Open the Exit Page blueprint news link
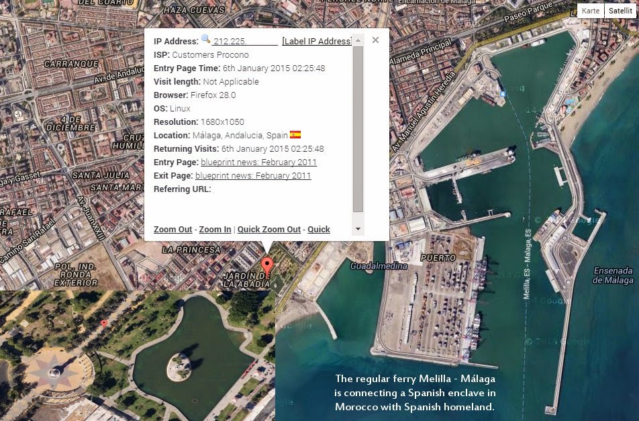 click(253, 176)
